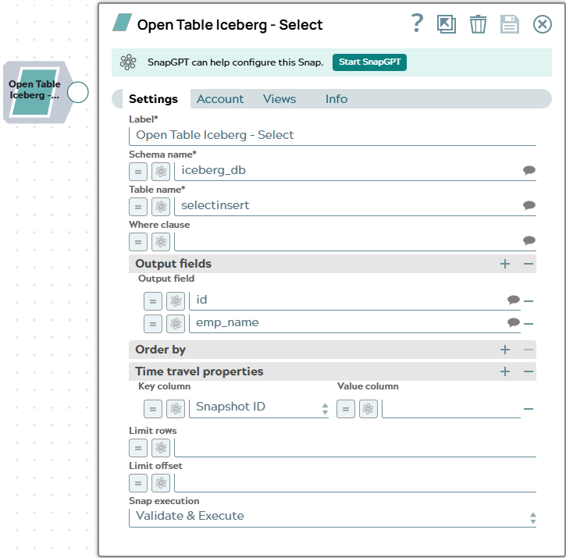Toggle expression for Schema name

point(138,172)
